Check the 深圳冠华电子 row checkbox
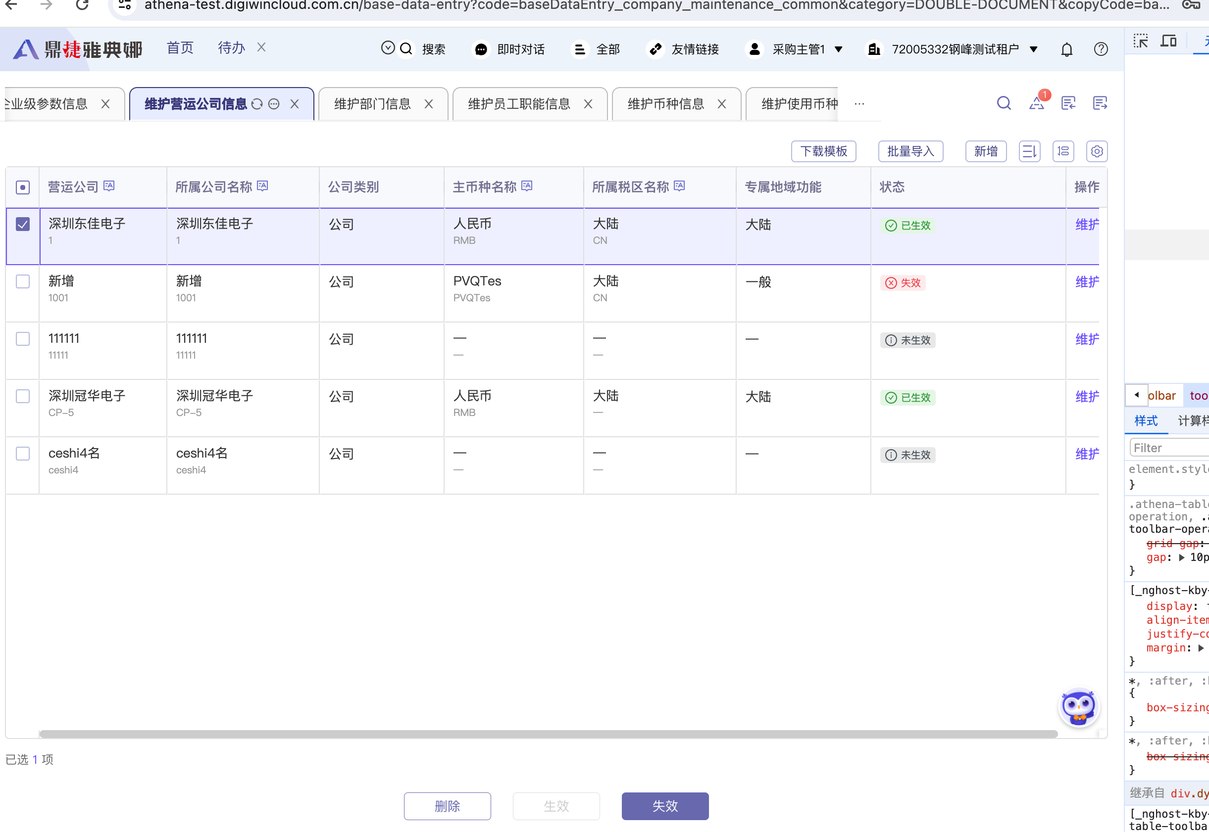Viewport: 1209px width, 832px height. 23,396
